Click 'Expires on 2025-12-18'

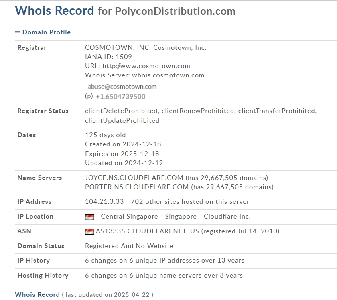click(122, 154)
